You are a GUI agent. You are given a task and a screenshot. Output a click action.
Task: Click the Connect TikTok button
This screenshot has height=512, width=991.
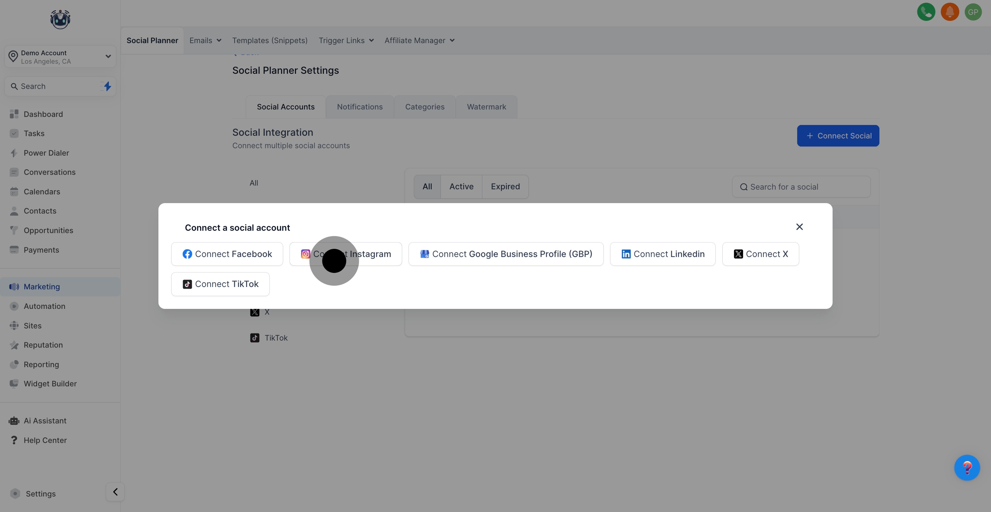pyautogui.click(x=220, y=284)
